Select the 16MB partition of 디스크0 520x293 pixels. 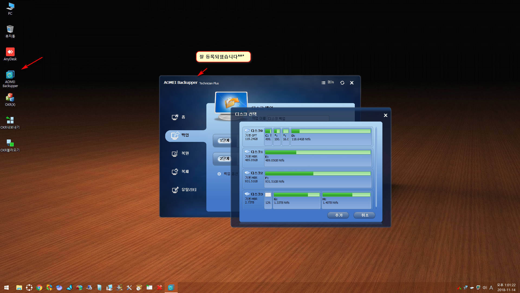286,137
